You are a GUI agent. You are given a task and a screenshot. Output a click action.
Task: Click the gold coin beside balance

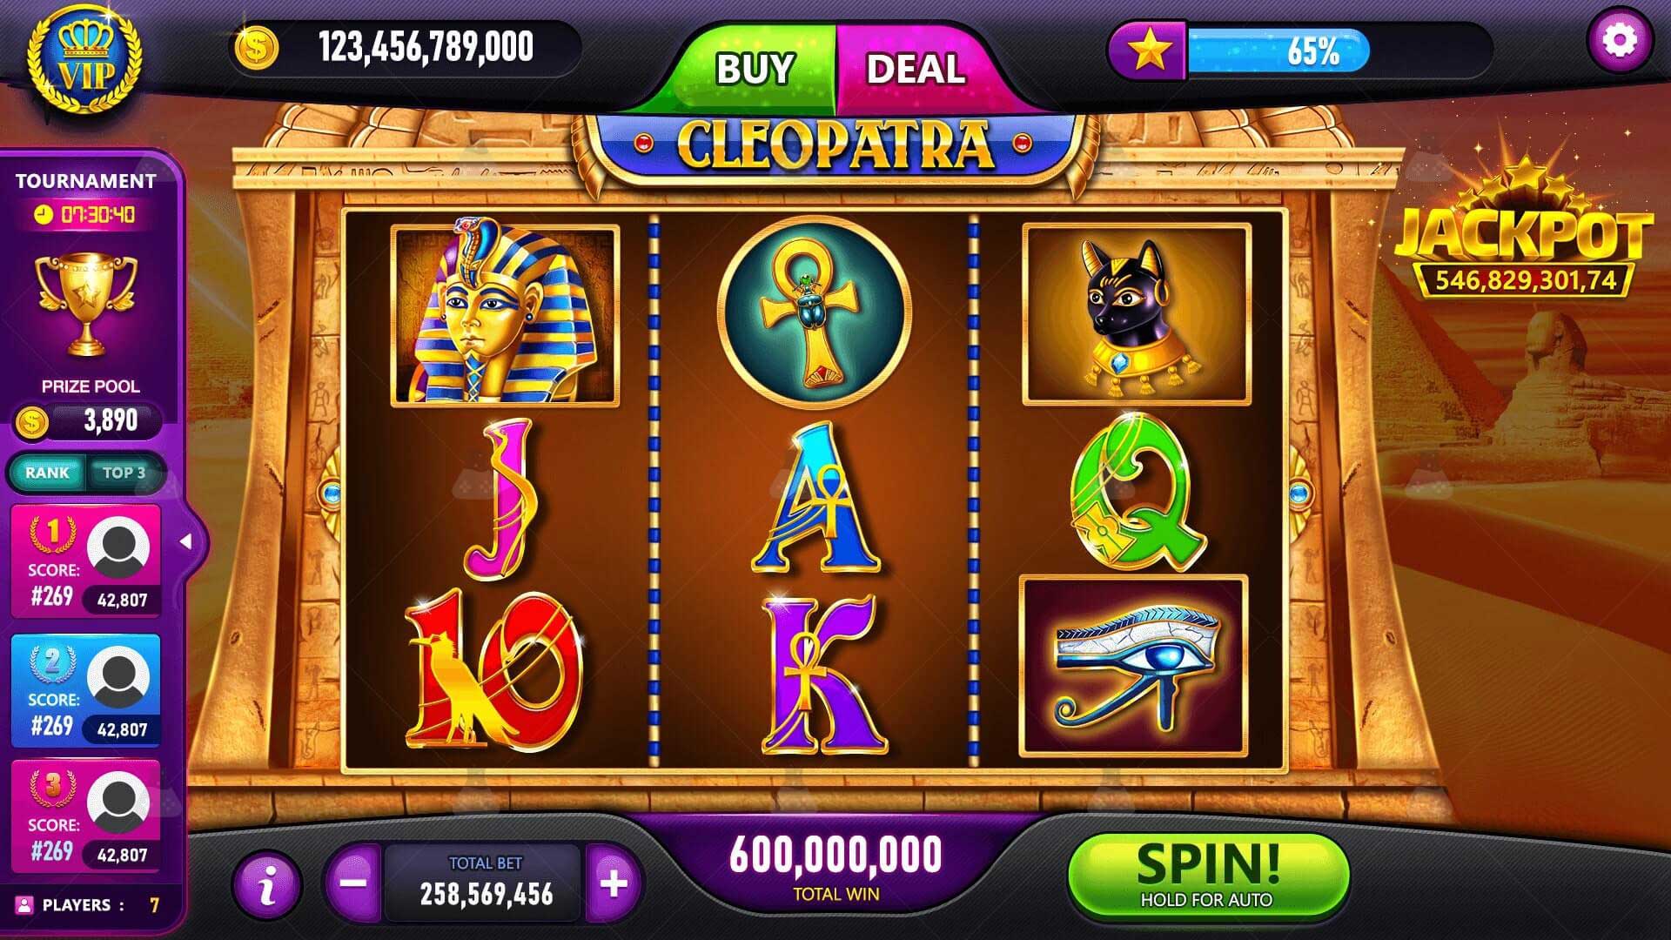[256, 47]
